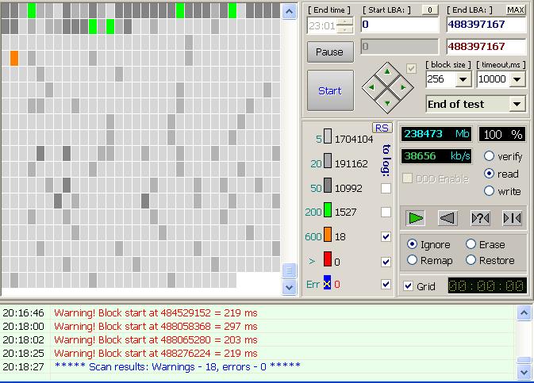Select the Restore radio option

point(471,260)
